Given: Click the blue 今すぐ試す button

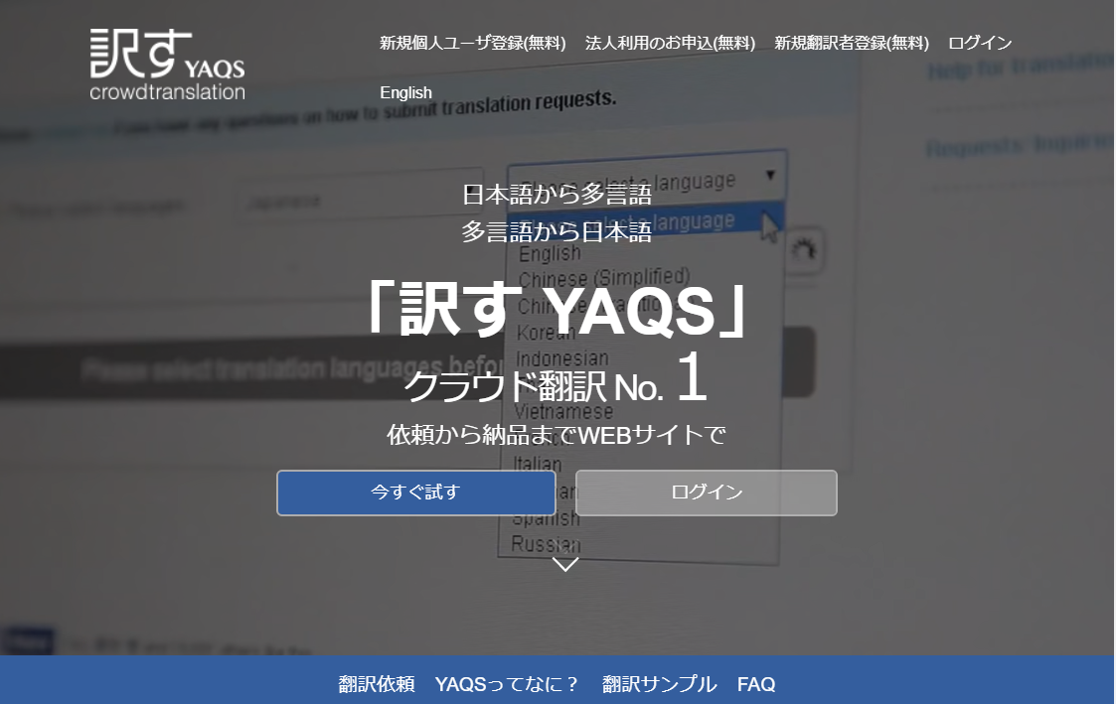Looking at the screenshot, I should point(415,493).
